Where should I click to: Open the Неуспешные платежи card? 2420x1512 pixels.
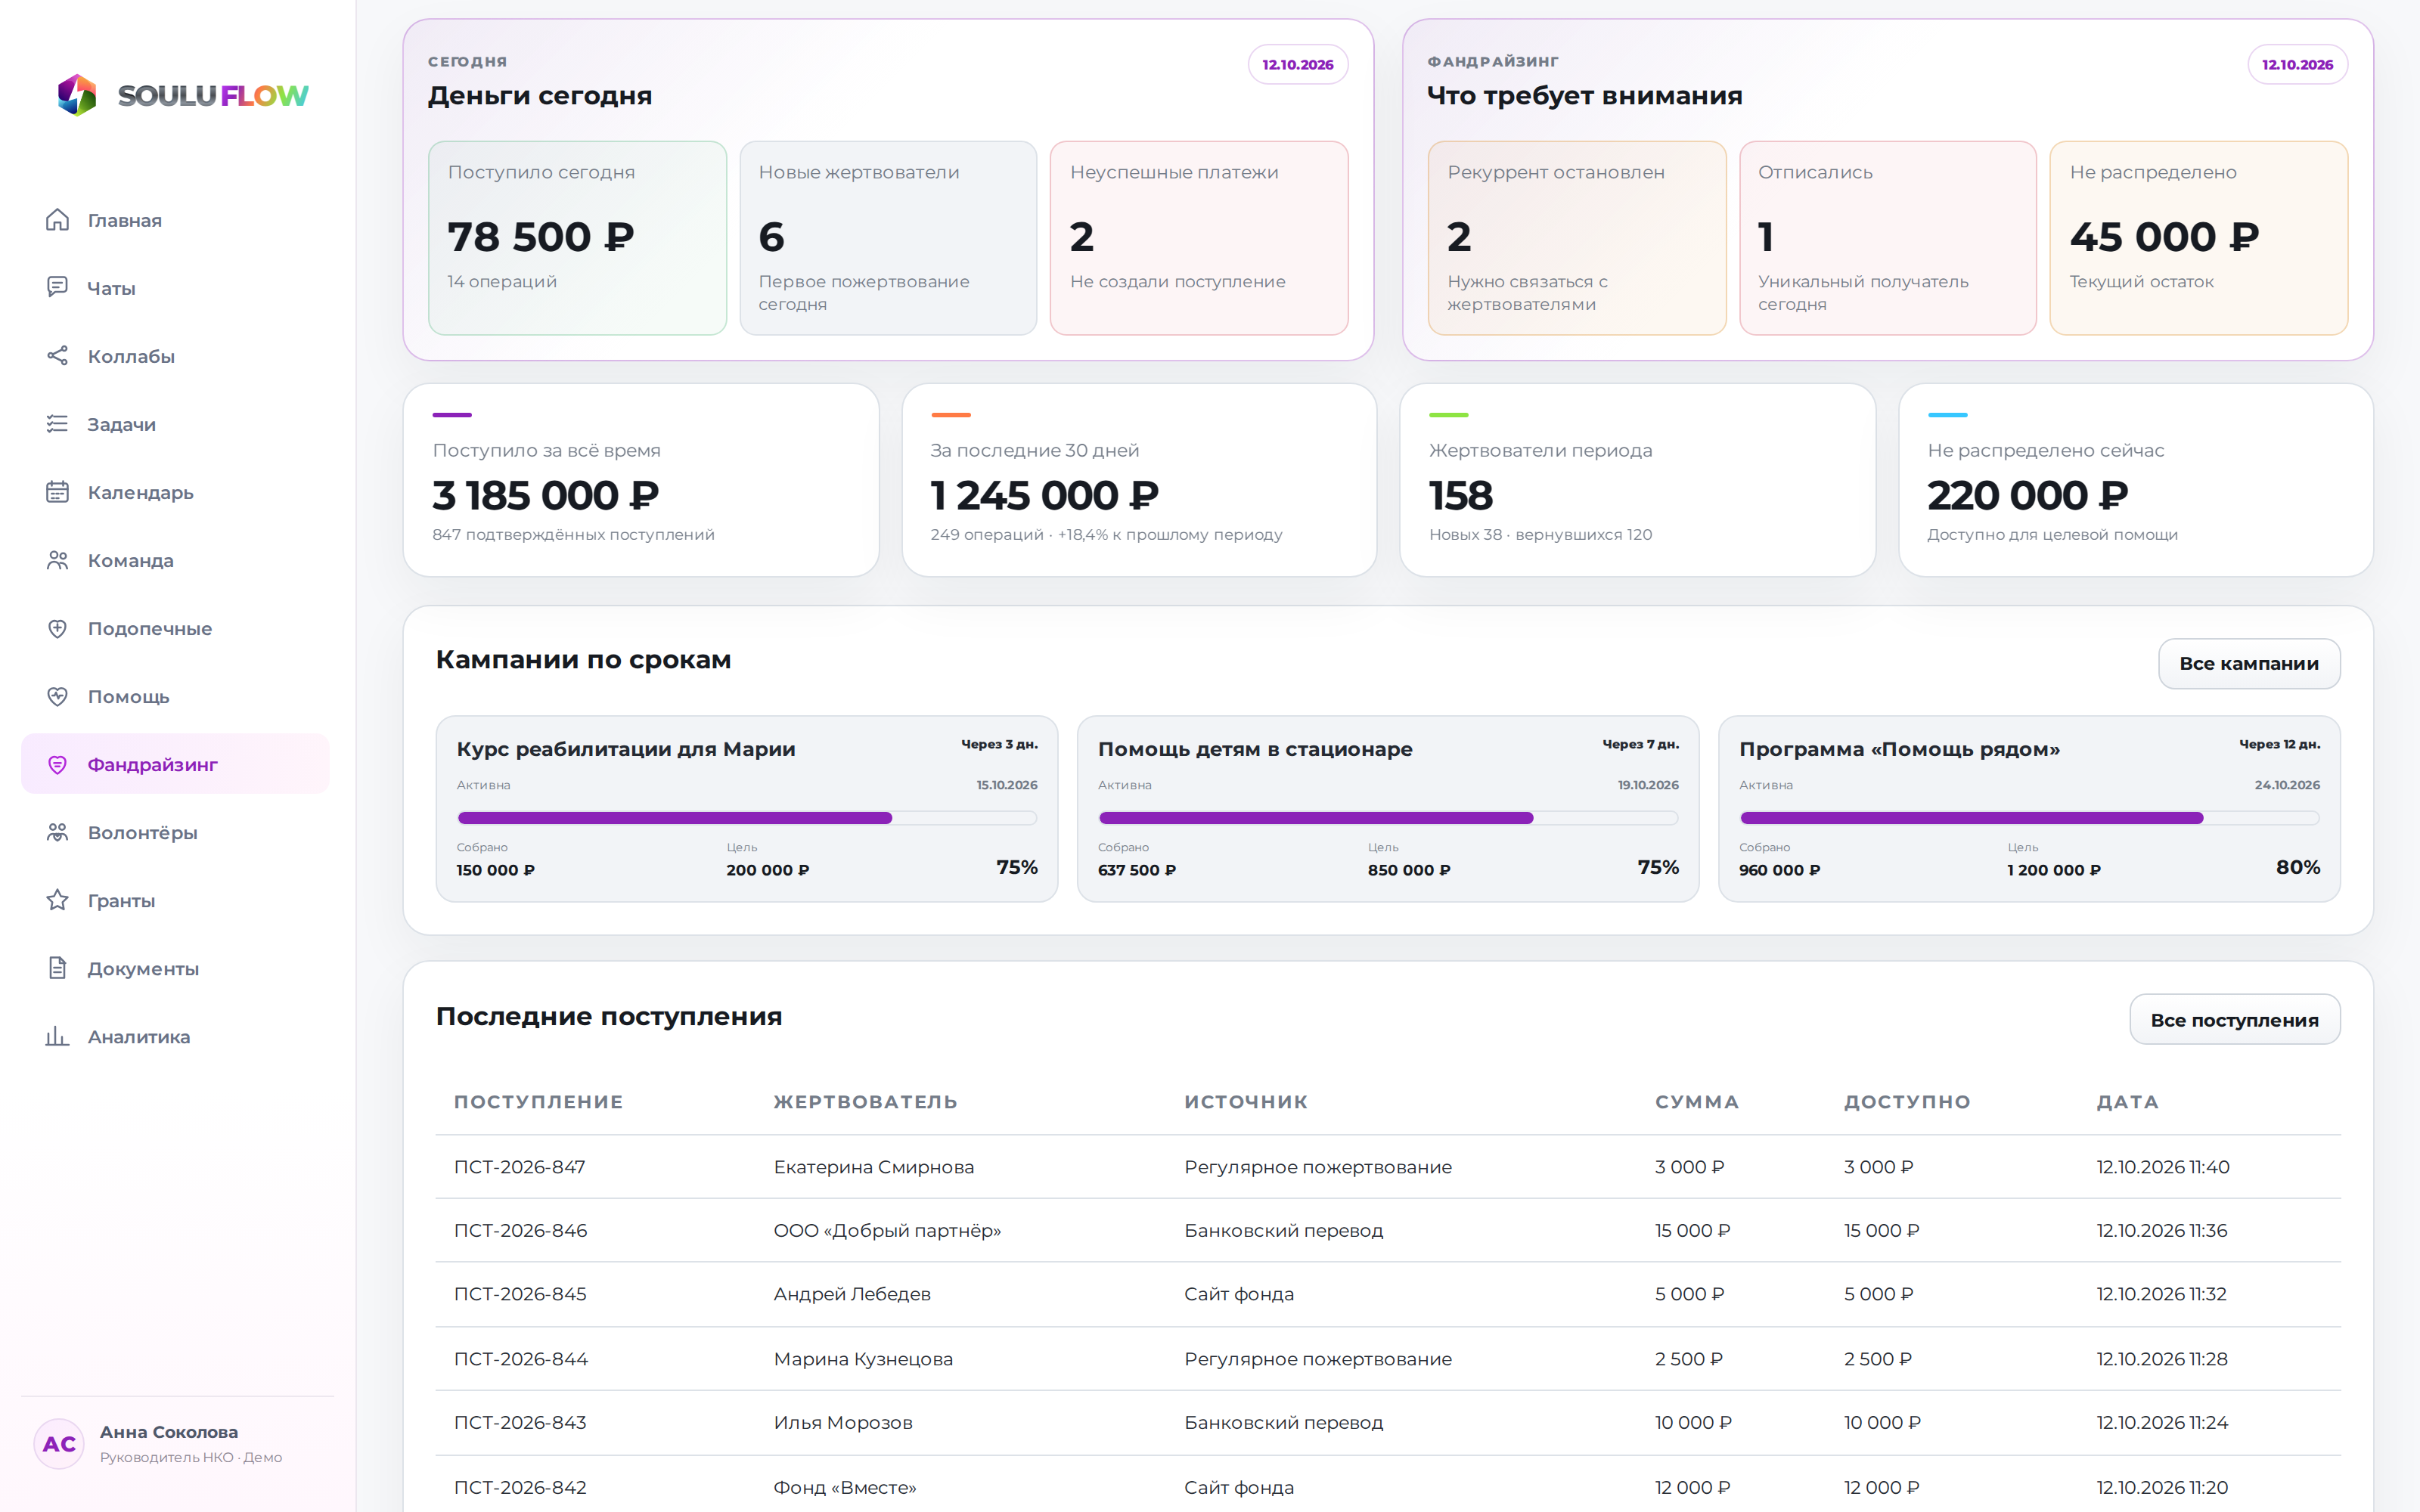1199,238
